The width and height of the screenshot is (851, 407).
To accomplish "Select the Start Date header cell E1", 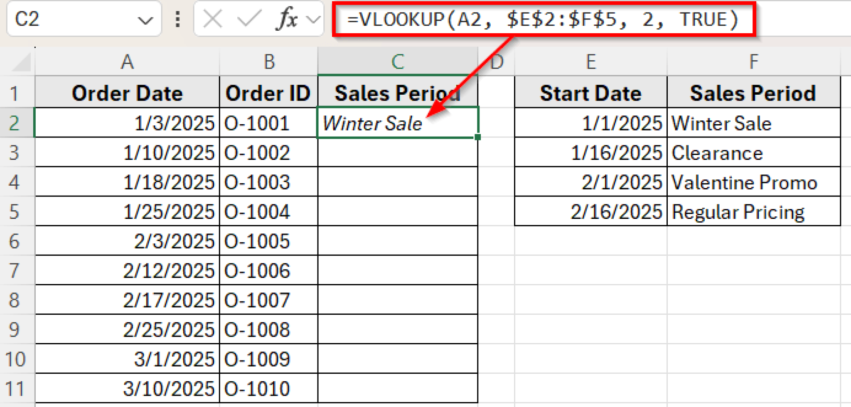I will 590,92.
